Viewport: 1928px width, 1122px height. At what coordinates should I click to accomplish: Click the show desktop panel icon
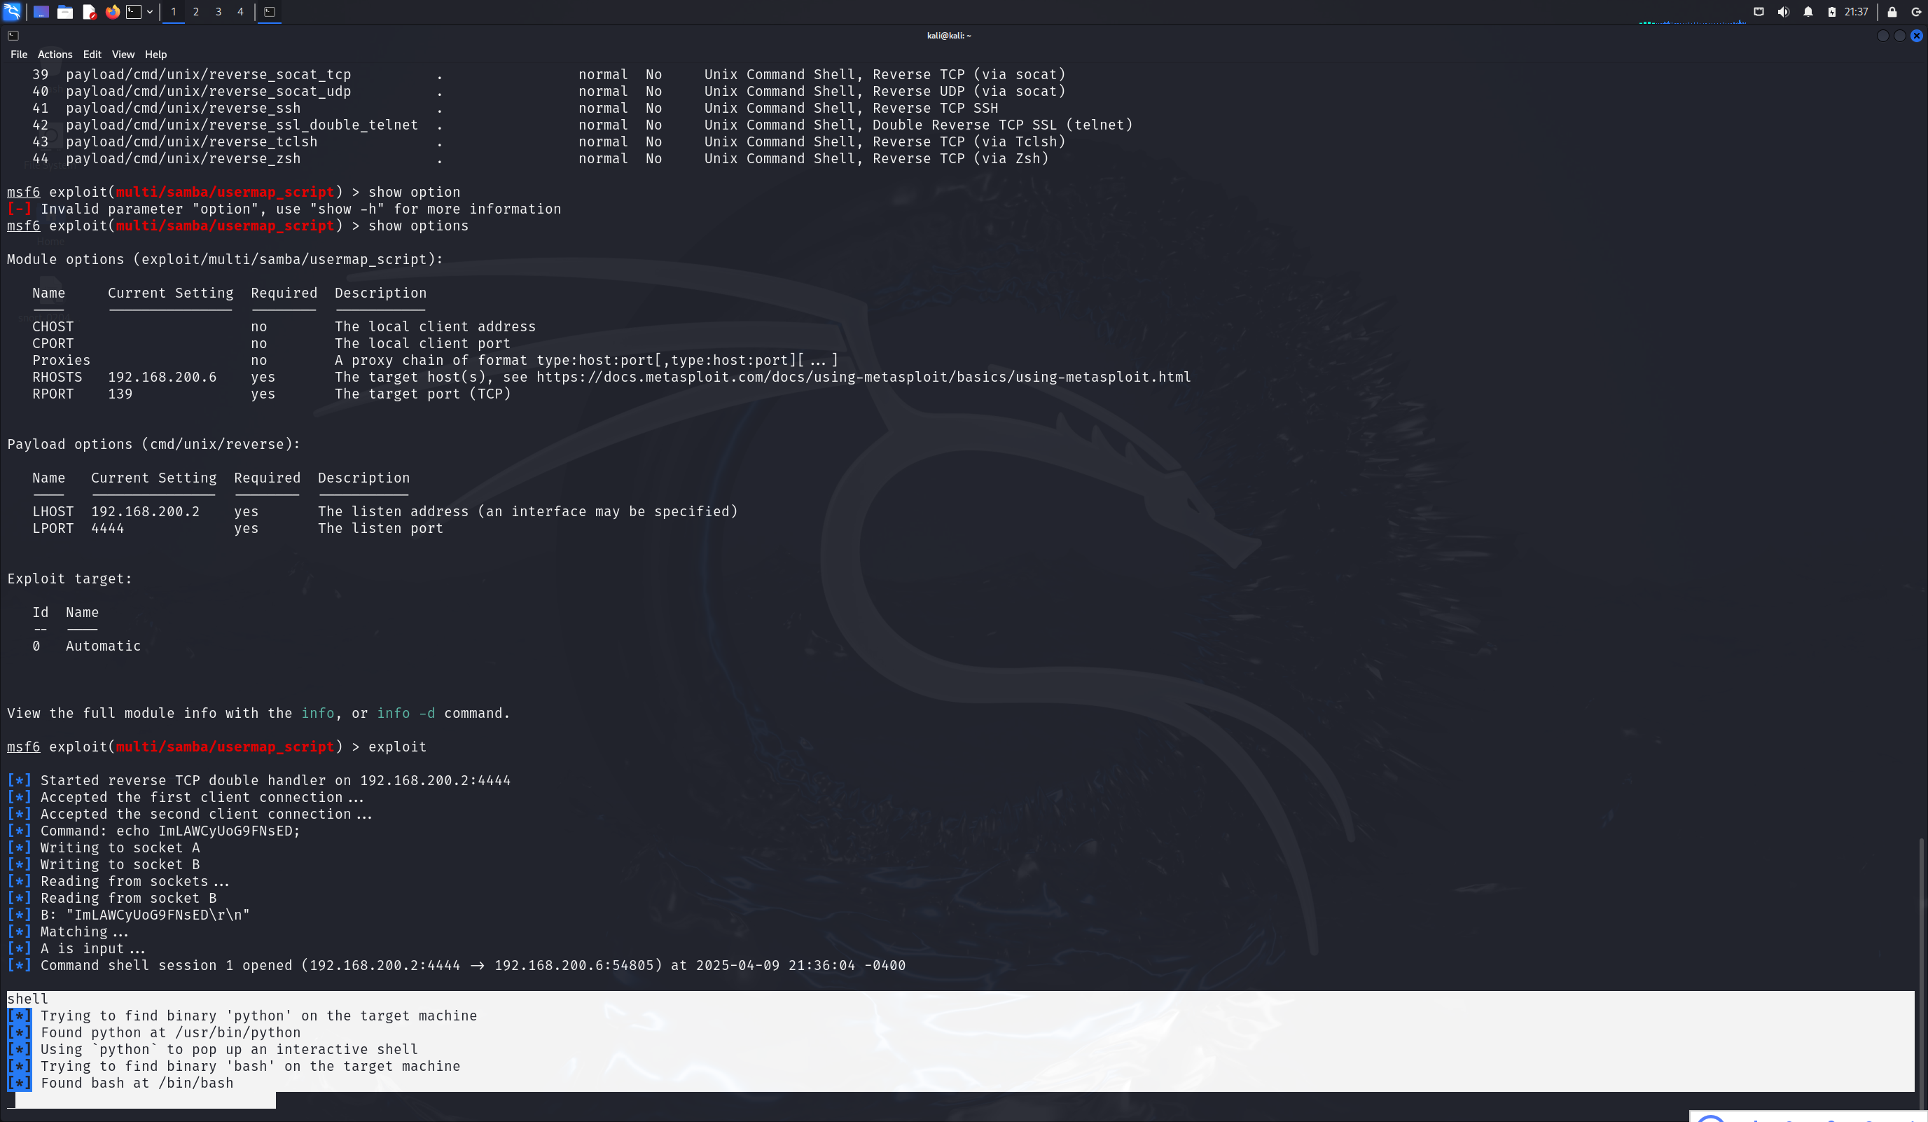[x=41, y=11]
